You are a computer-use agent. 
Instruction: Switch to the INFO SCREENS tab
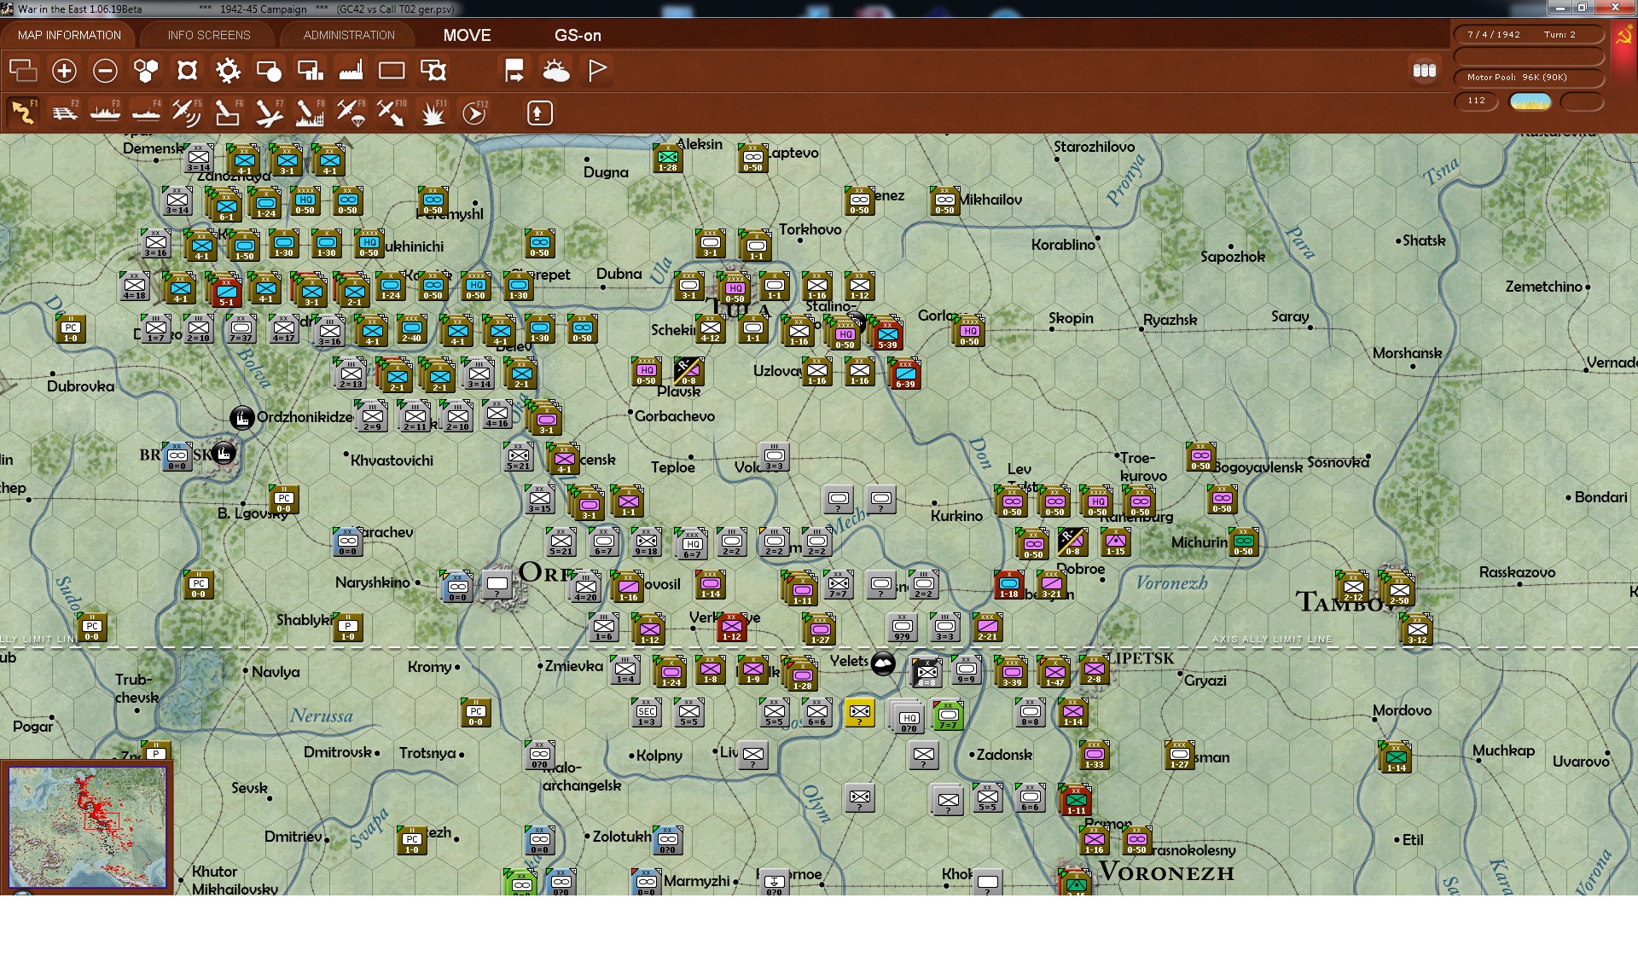click(209, 35)
